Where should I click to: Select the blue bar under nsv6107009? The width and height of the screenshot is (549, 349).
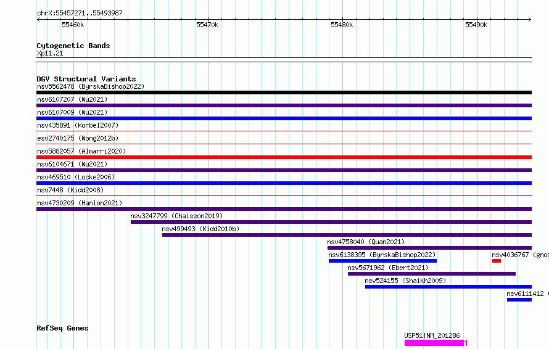tap(284, 118)
